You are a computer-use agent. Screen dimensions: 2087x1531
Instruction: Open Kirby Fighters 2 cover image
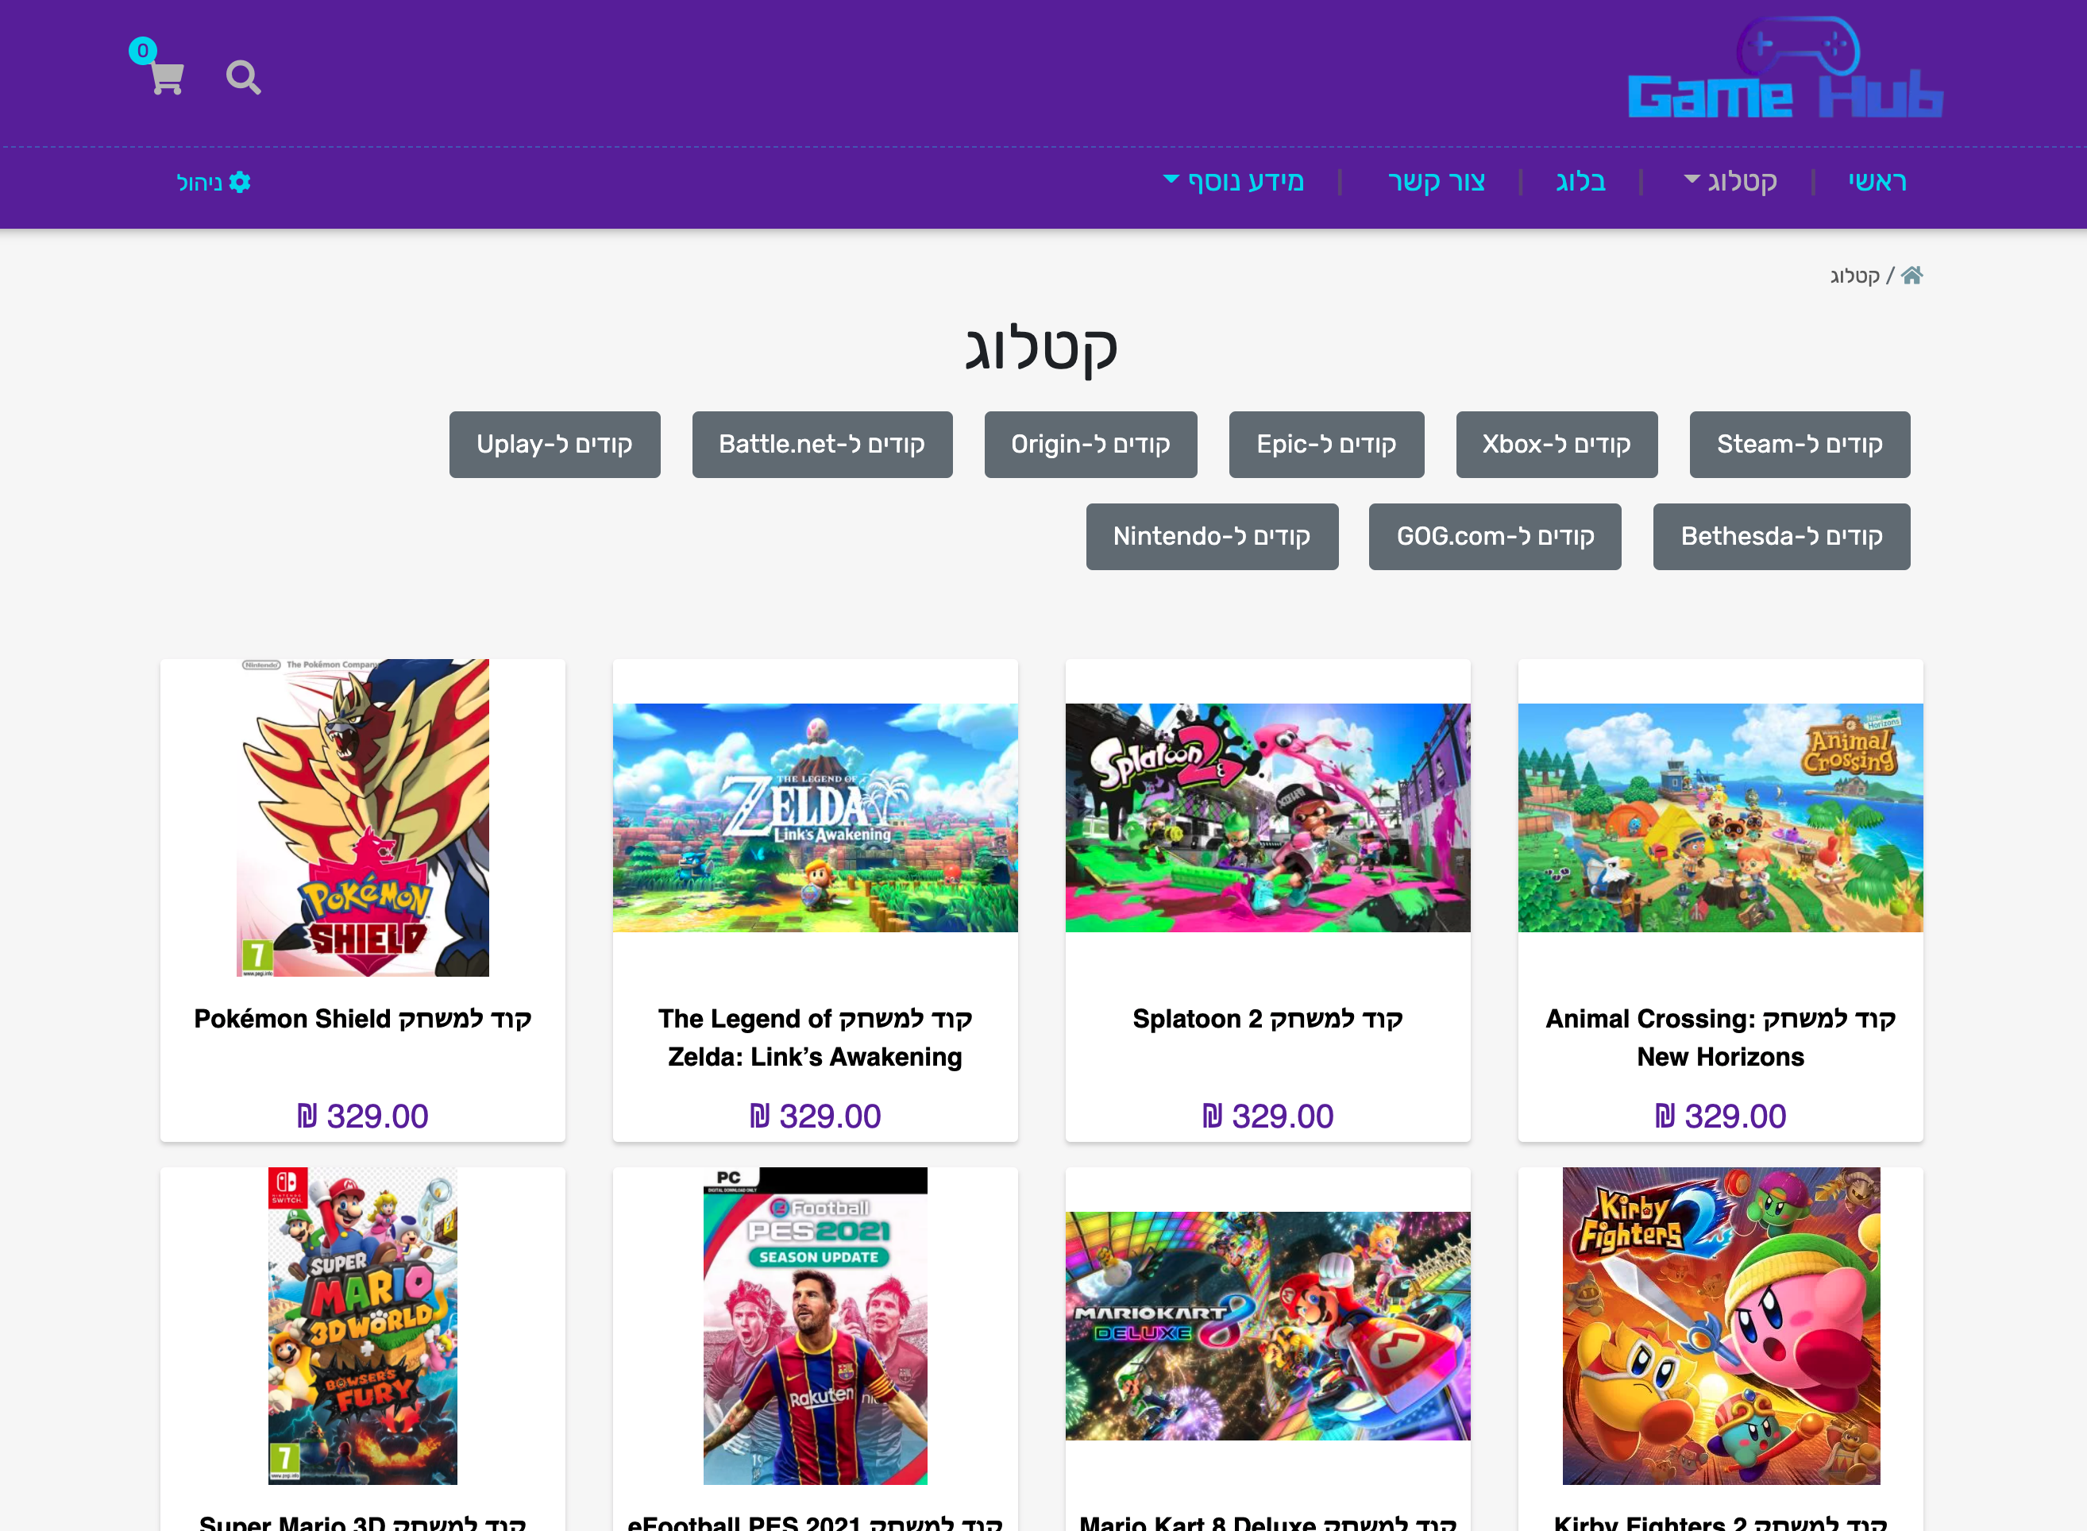point(1720,1325)
